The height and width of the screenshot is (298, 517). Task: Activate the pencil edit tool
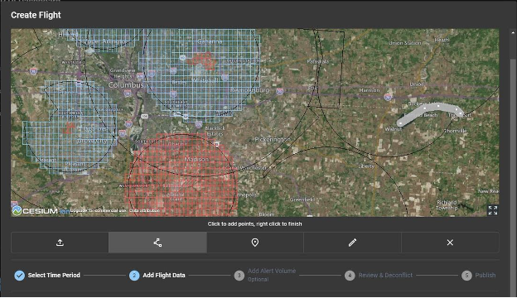[x=352, y=243]
